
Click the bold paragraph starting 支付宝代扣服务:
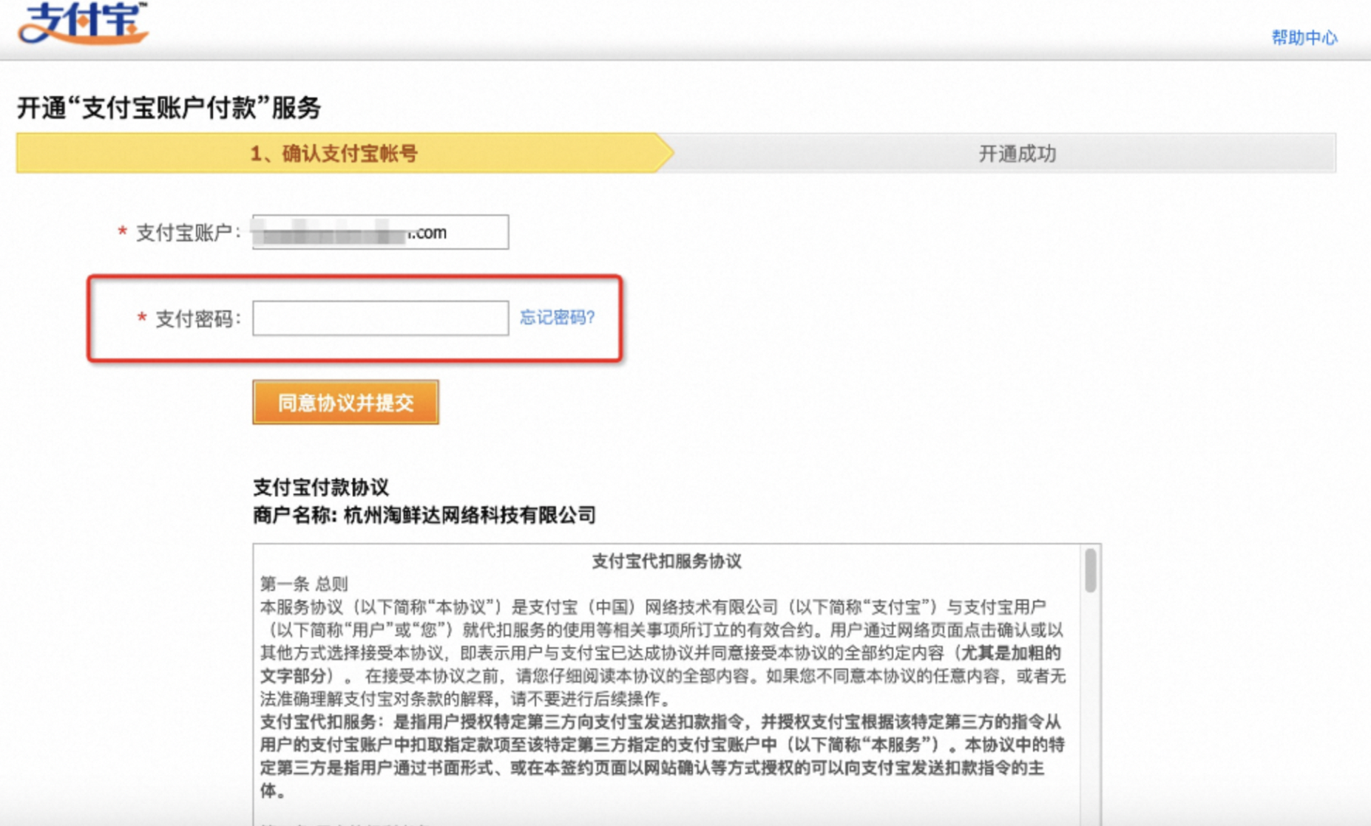(662, 756)
